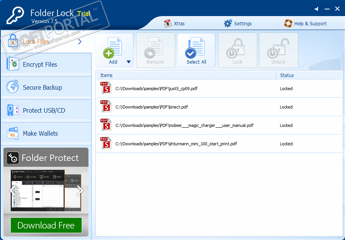Open the Help & Support tab
Viewport: 345px width, 240px height.
tap(305, 23)
